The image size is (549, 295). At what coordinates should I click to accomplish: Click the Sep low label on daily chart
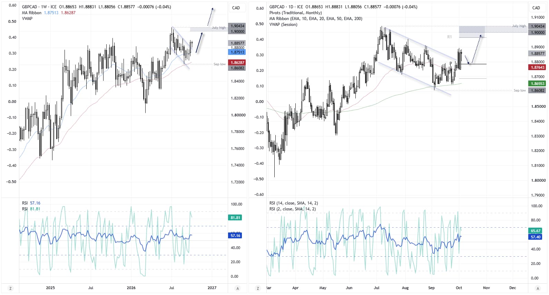pos(520,91)
